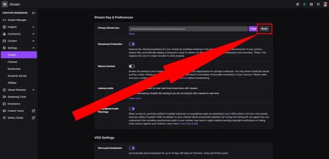Click the Stream Manager icon
Screen dimensions: 329x159
(4, 20)
